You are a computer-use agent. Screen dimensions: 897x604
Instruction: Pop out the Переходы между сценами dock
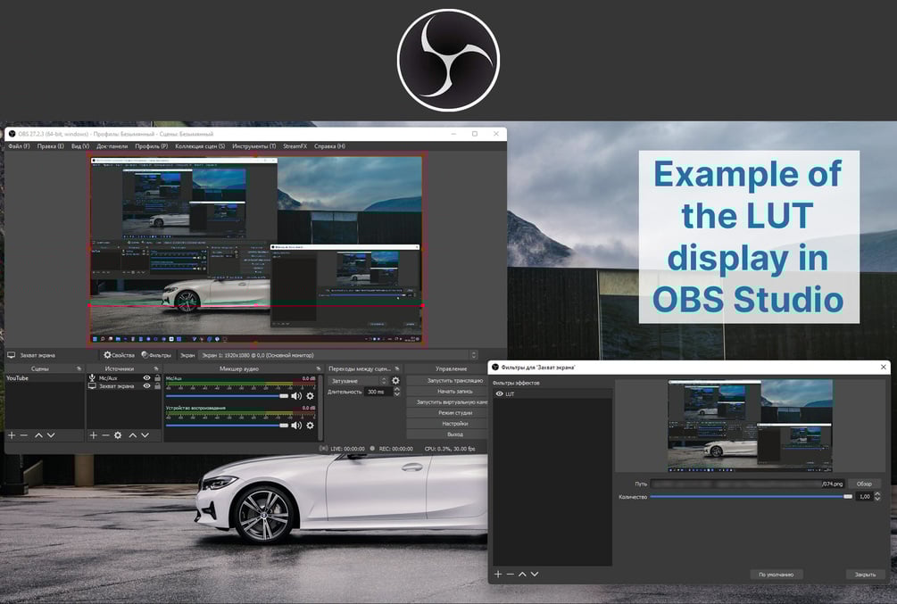(x=397, y=369)
